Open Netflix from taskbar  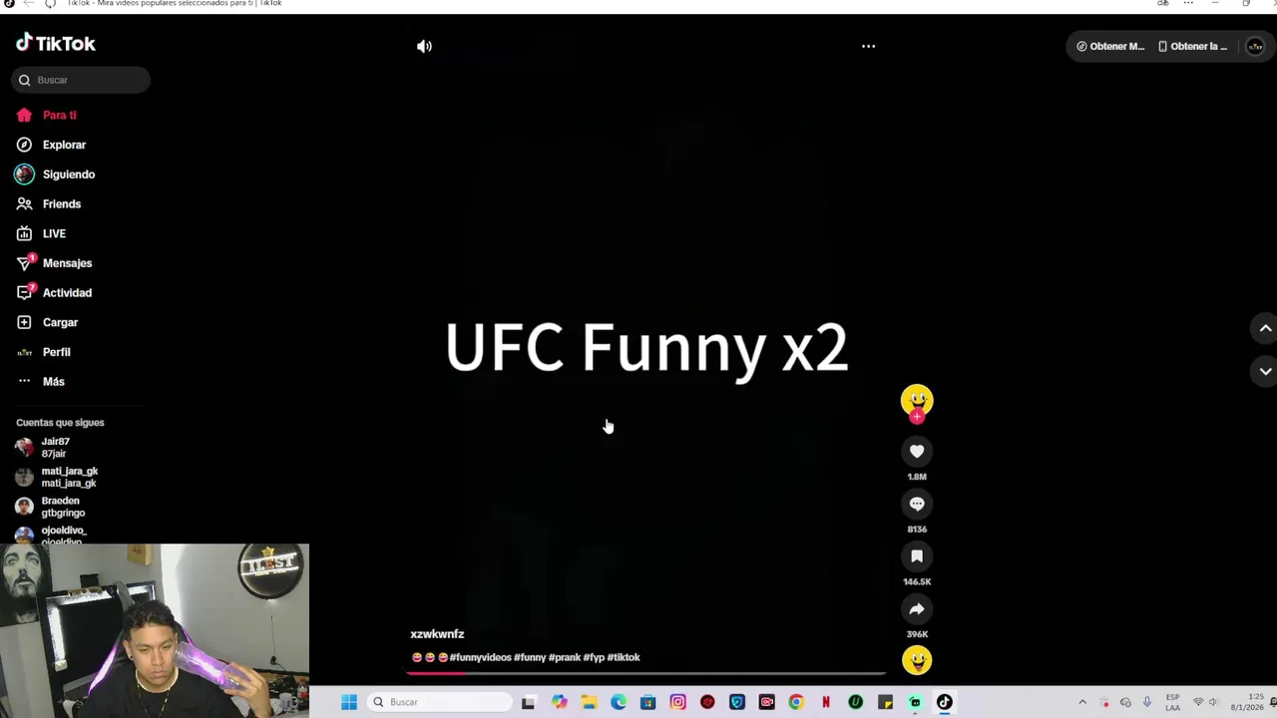tap(825, 702)
